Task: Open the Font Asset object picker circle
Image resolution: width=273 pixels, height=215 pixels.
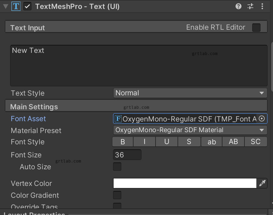Action: 261,118
